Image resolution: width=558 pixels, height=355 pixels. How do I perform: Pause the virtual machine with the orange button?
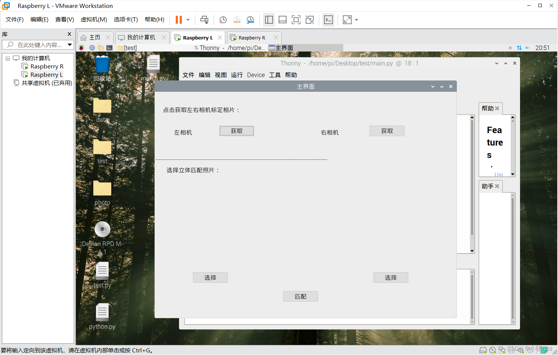pyautogui.click(x=179, y=20)
